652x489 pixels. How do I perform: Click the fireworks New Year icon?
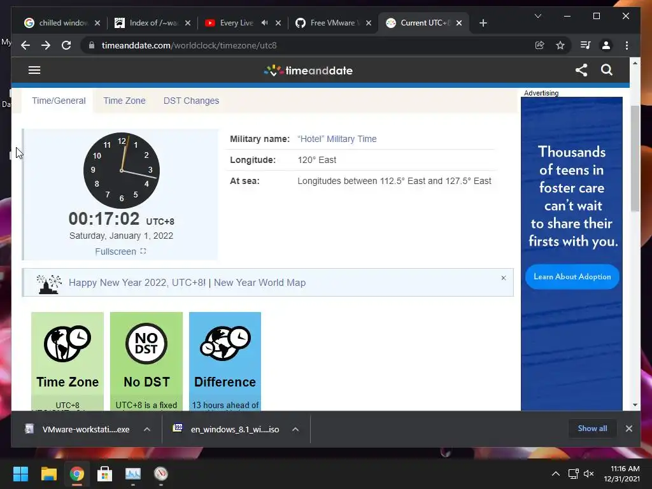(49, 284)
